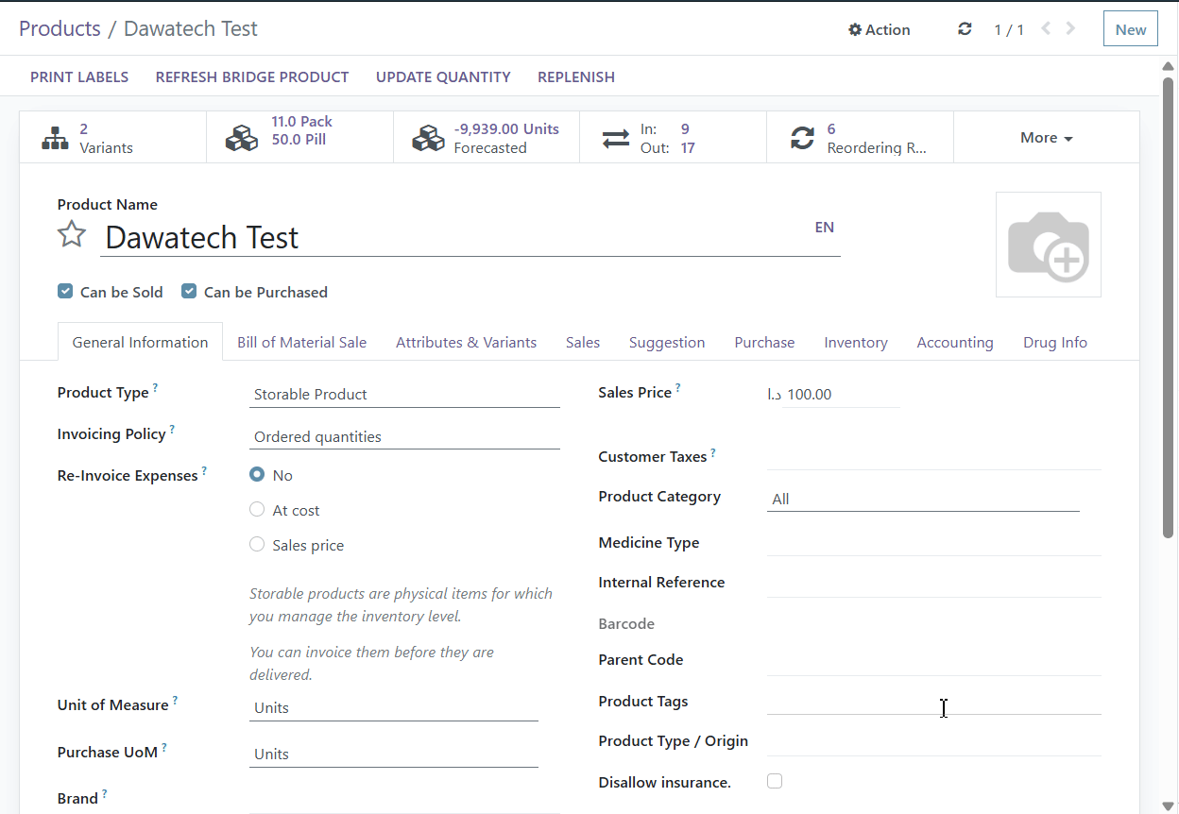Click the In/Out transfer arrows icon
Image resolution: width=1179 pixels, height=814 pixels.
(616, 138)
